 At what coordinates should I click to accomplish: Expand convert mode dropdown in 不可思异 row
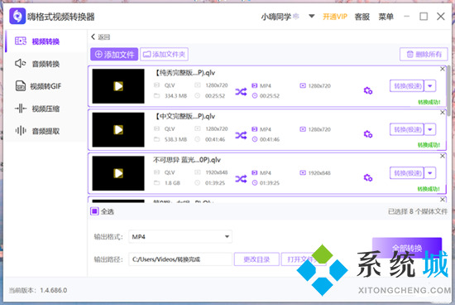coord(430,173)
